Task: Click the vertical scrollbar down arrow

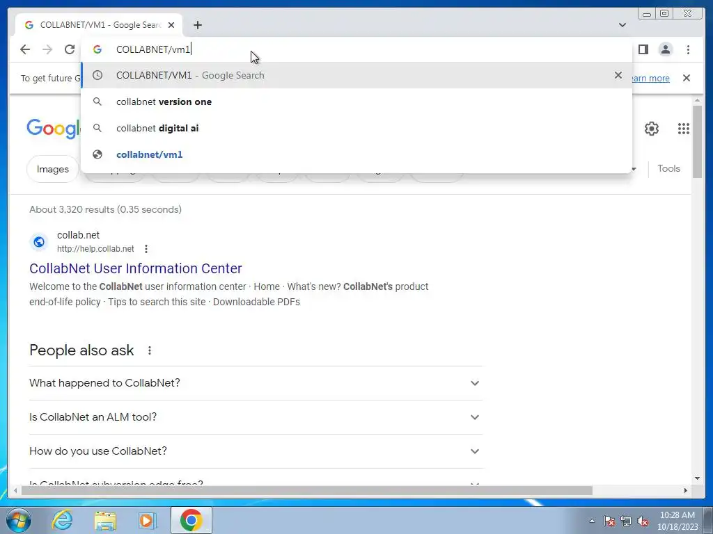Action: [x=697, y=478]
